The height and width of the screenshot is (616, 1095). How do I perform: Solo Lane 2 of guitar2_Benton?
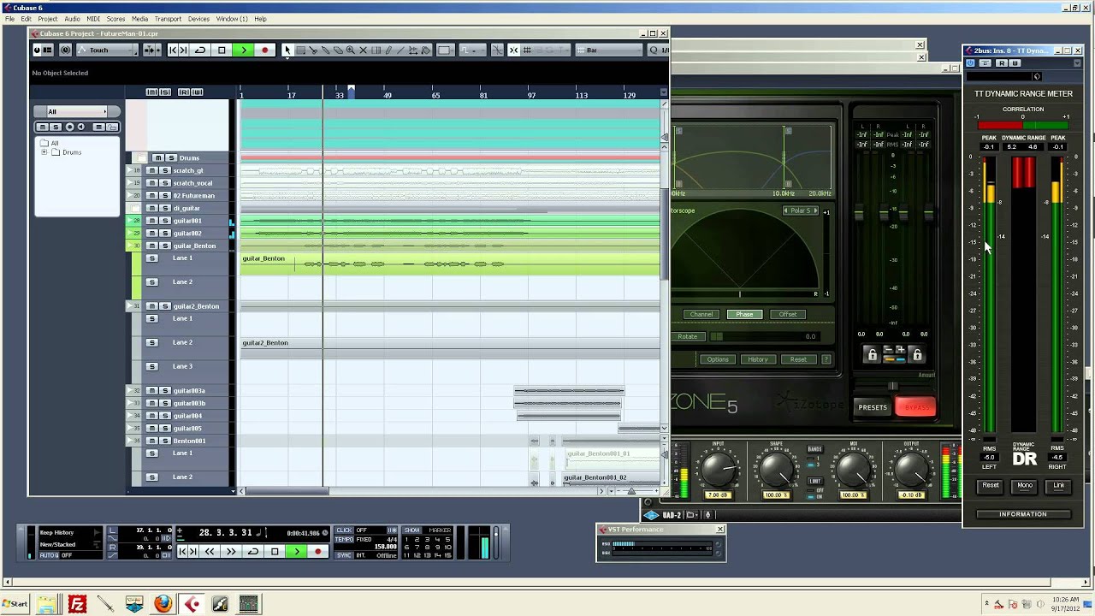click(152, 342)
